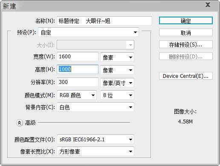This screenshot has height=166, width=220.
Task: Open 颜色配置文件(O) dropdown sRGB IEC61966-2.1
Action: point(96,139)
